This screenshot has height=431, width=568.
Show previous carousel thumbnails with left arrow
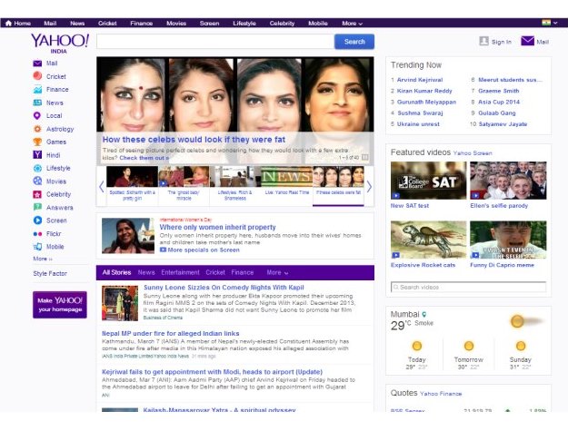tap(102, 187)
